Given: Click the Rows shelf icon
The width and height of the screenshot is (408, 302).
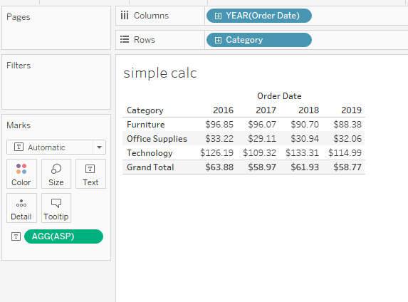Looking at the screenshot, I should [x=125, y=40].
